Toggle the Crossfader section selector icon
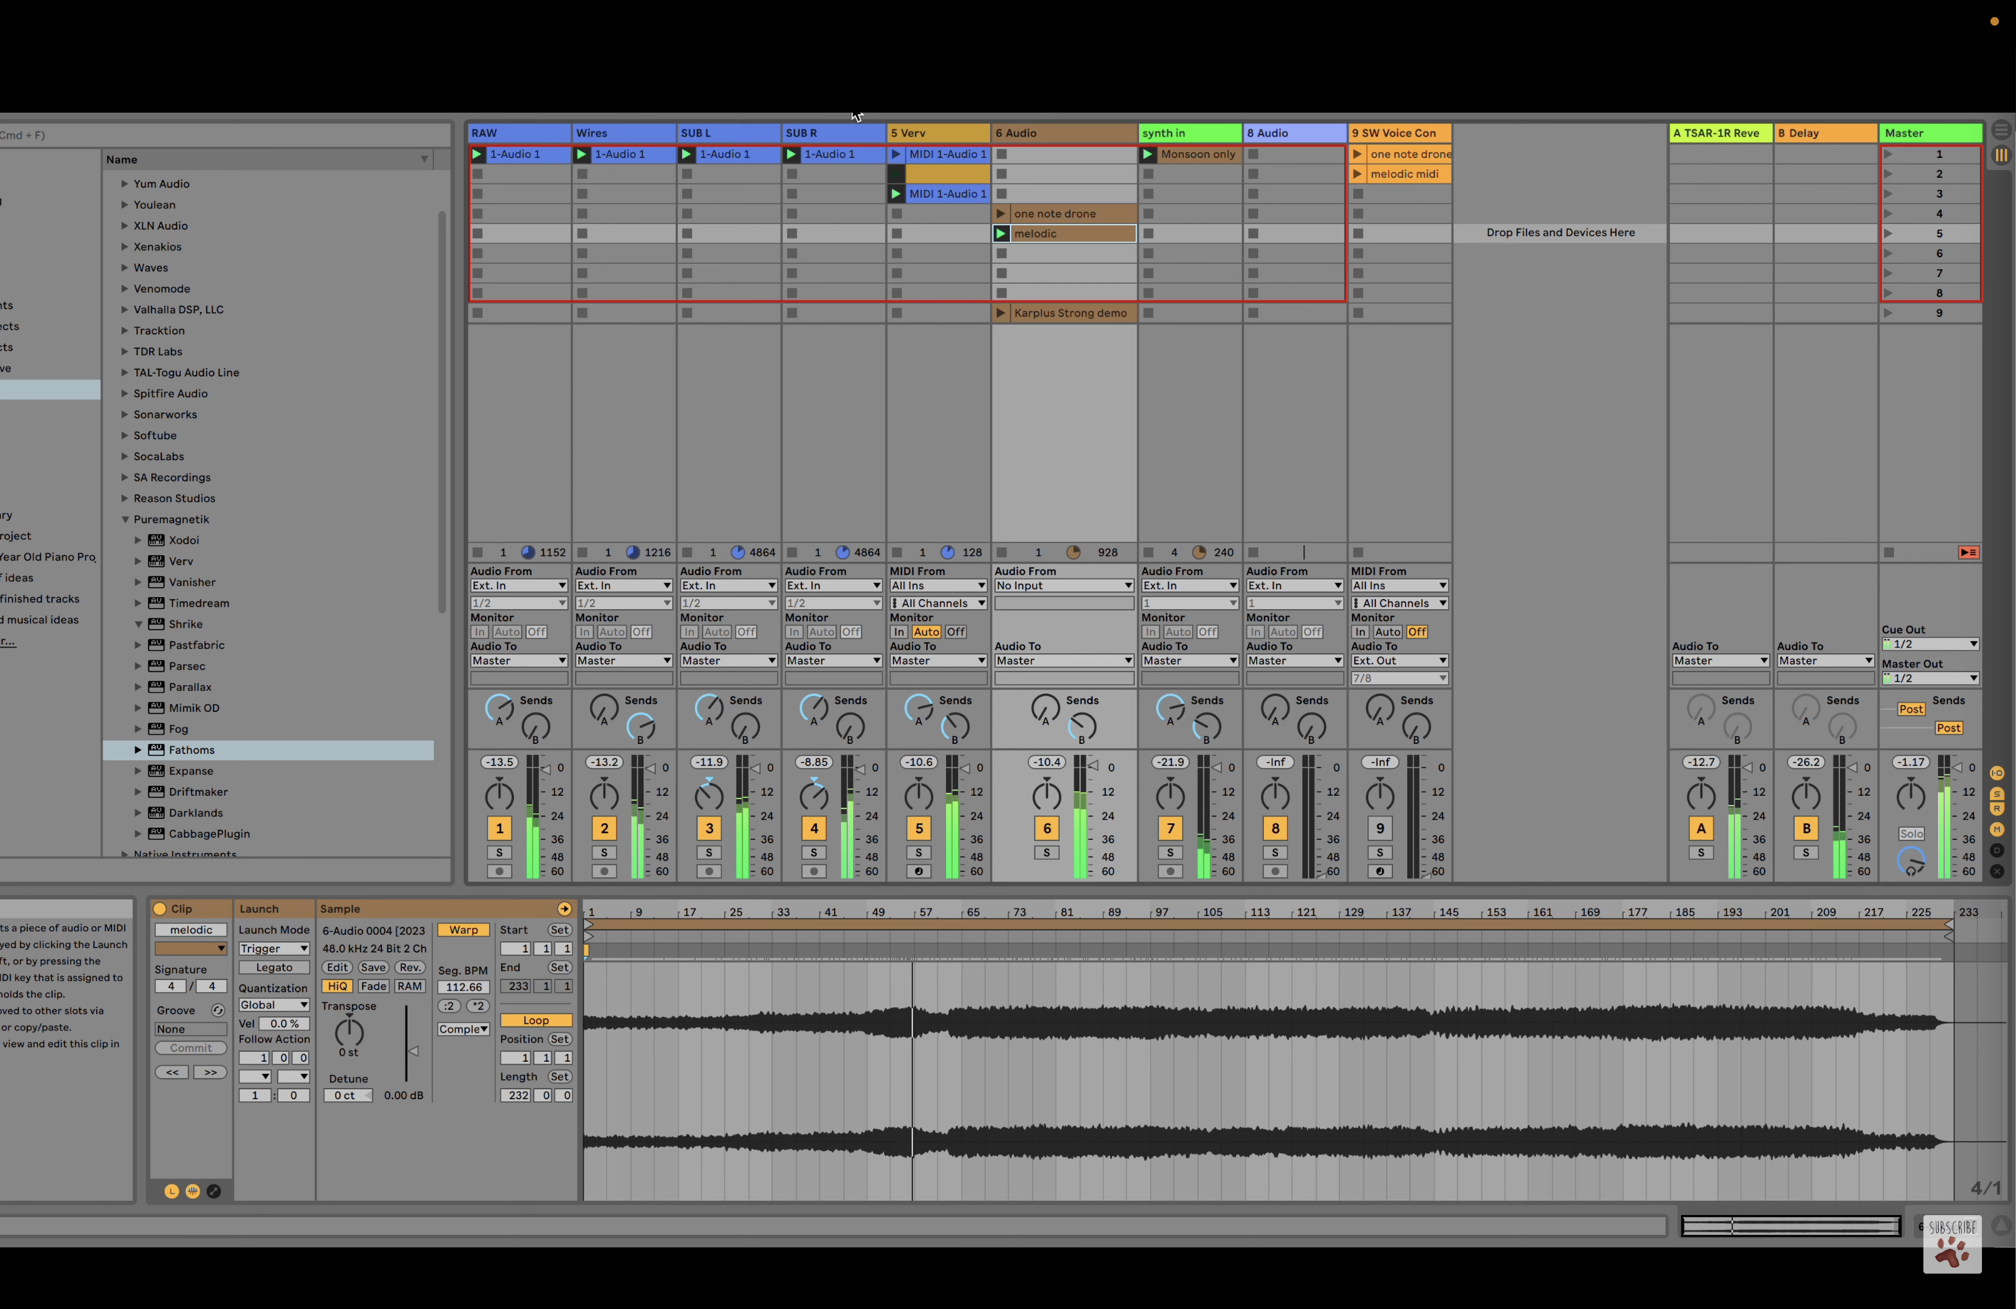This screenshot has width=2016, height=1309. point(1997,870)
